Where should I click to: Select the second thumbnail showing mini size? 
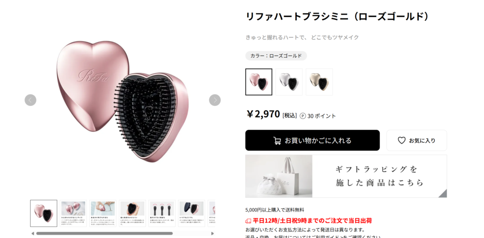pos(73,213)
